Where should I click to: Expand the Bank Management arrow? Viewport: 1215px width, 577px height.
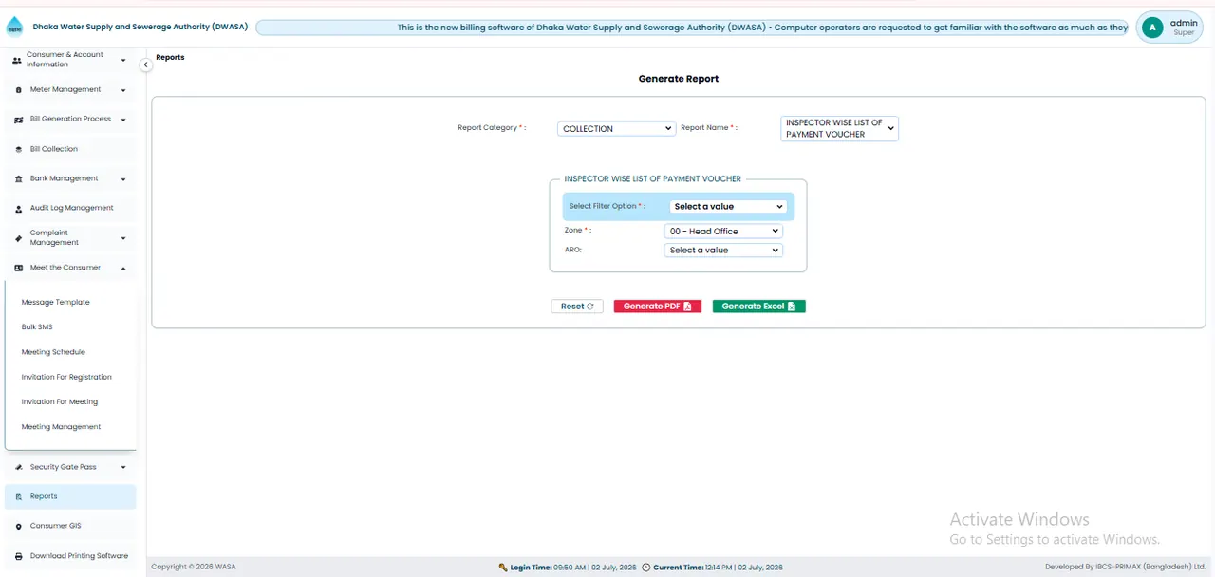[123, 178]
